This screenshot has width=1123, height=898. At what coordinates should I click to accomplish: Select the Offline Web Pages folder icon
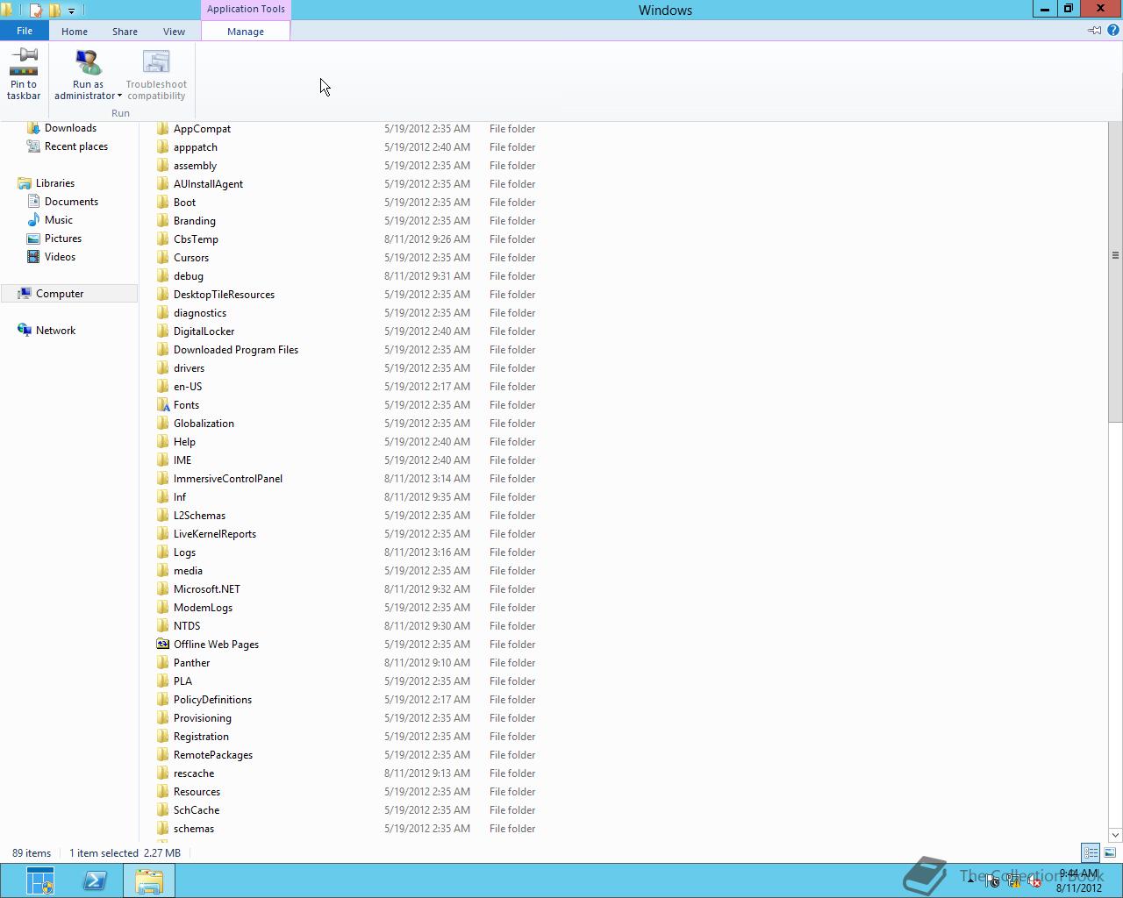pos(162,644)
